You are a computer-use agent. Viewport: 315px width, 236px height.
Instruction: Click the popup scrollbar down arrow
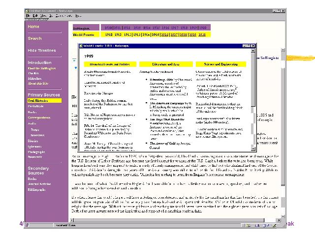(253, 148)
